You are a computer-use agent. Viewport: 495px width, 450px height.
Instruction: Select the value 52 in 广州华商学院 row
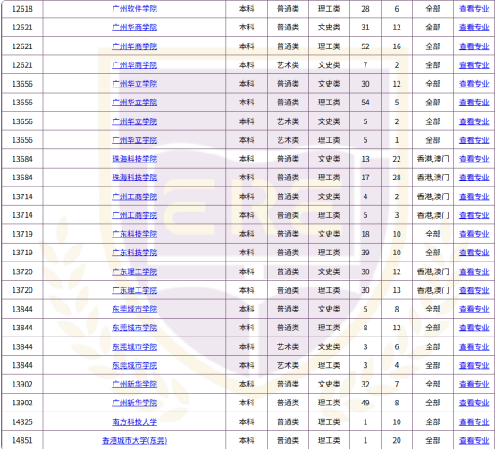coord(365,46)
